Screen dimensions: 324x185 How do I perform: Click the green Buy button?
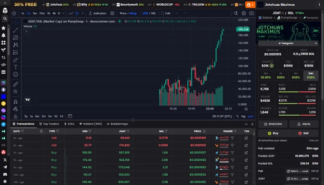coord(273,133)
